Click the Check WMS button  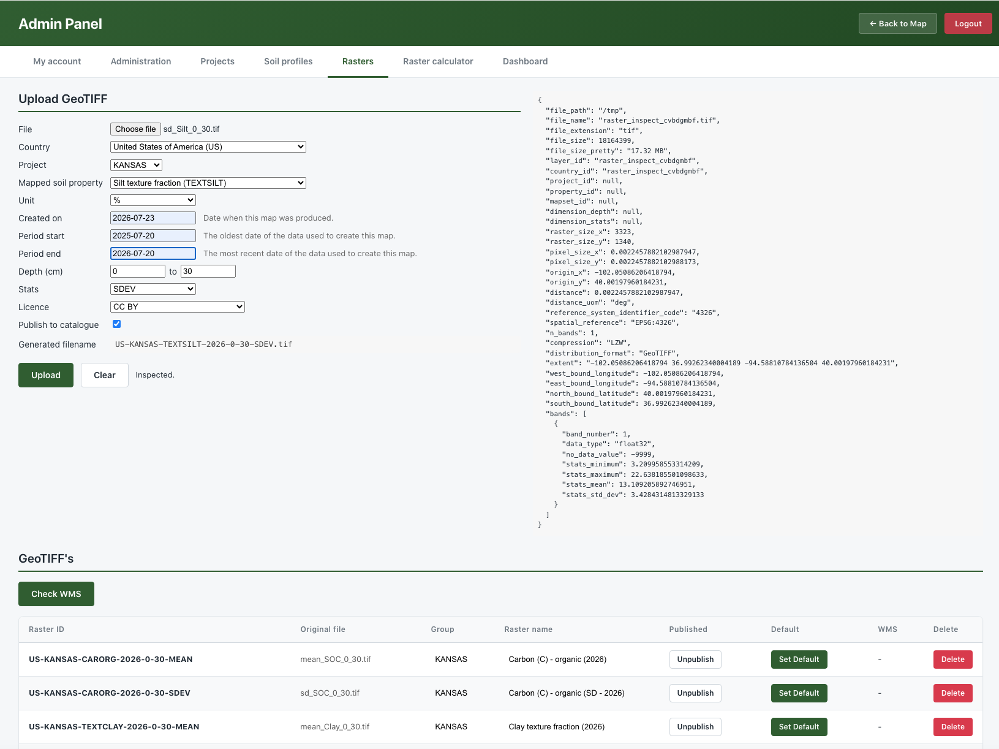pyautogui.click(x=56, y=594)
